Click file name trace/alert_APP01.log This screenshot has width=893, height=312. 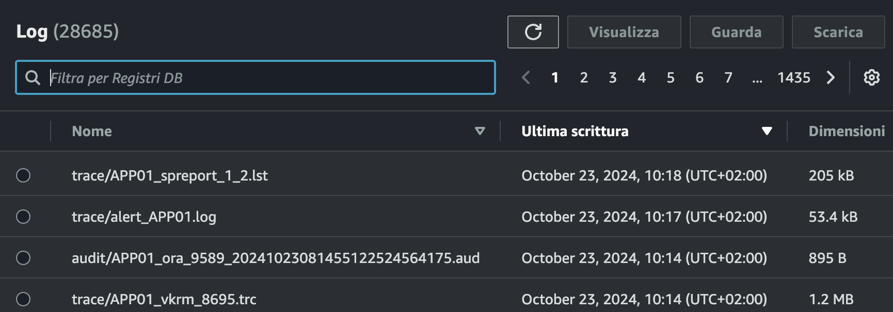(x=144, y=217)
